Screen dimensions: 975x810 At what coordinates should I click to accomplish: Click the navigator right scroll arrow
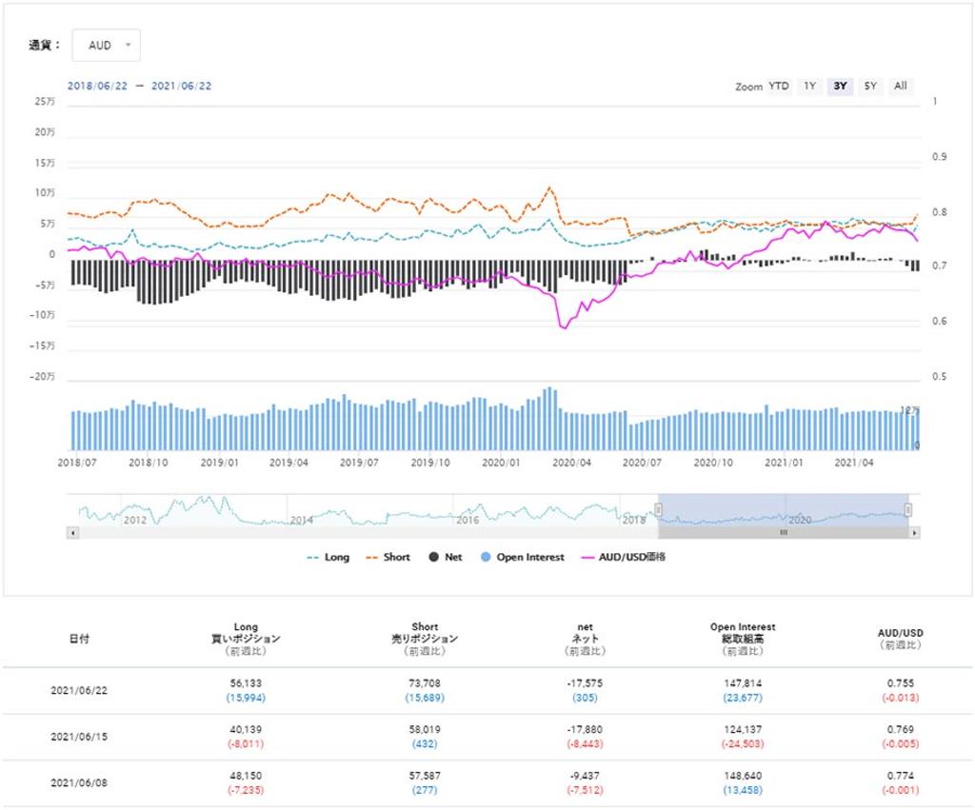click(914, 533)
